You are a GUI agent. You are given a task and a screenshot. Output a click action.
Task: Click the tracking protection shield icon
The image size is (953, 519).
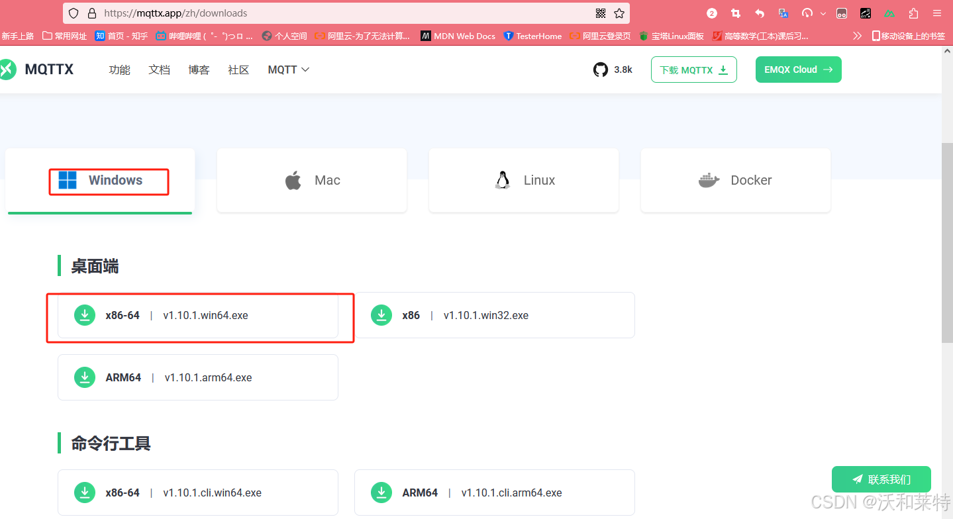pyautogui.click(x=74, y=13)
